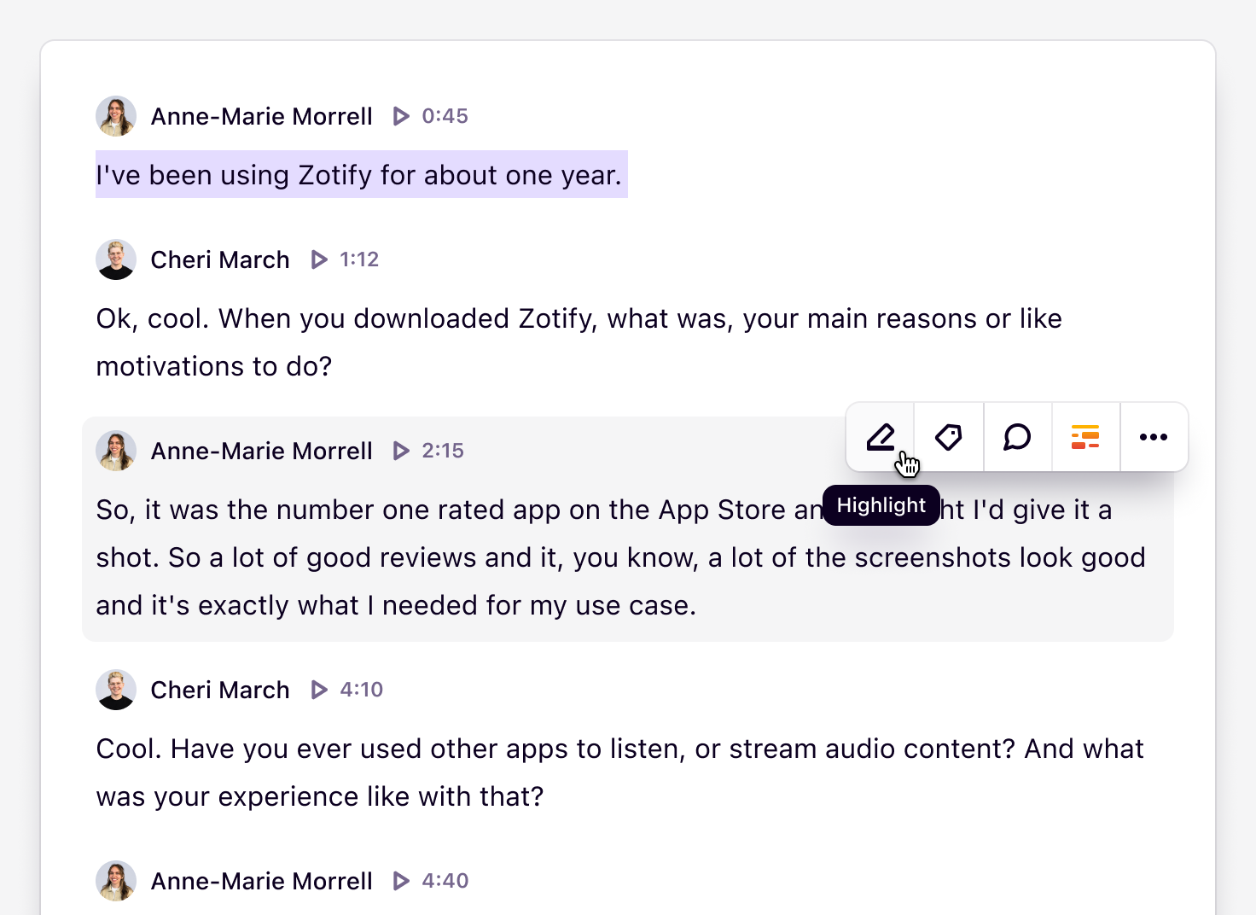1256x915 pixels.
Task: Play Anne-Marie's segment at 4:40
Action: 401,881
